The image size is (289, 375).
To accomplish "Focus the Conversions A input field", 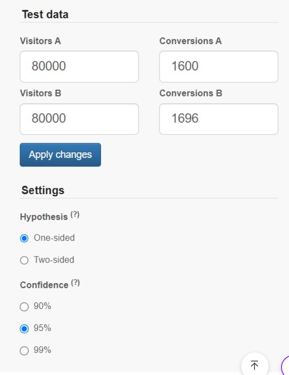I will pyautogui.click(x=218, y=66).
